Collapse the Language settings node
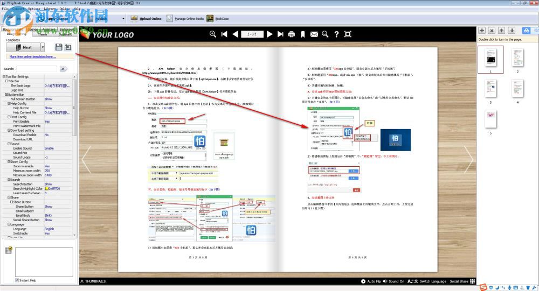Viewport: 539px width, 291px height. pyautogui.click(x=9, y=224)
